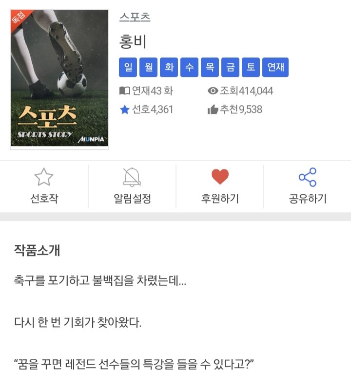Select the 월 weekday tag
This screenshot has height=390, width=351.
[149, 67]
